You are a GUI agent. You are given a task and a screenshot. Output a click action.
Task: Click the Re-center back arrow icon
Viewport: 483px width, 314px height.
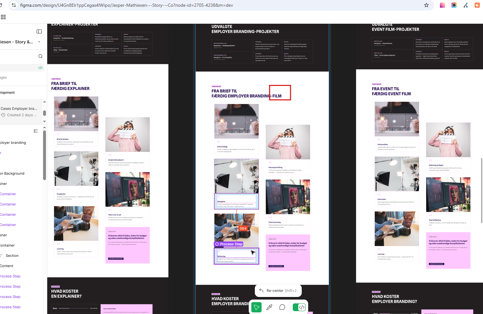click(x=261, y=291)
